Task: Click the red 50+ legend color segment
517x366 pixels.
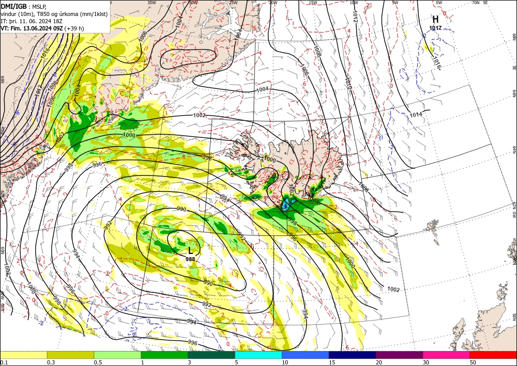Action: (x=493, y=355)
